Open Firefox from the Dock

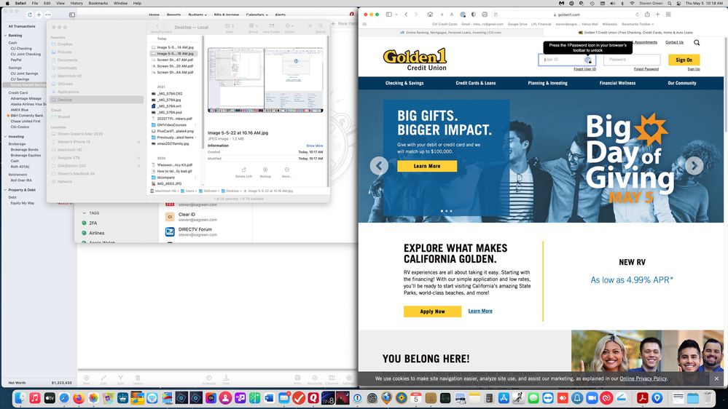point(78,398)
